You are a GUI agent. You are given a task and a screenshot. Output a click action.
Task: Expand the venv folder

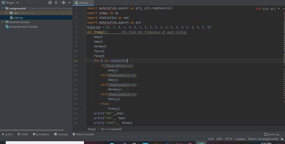6,13
